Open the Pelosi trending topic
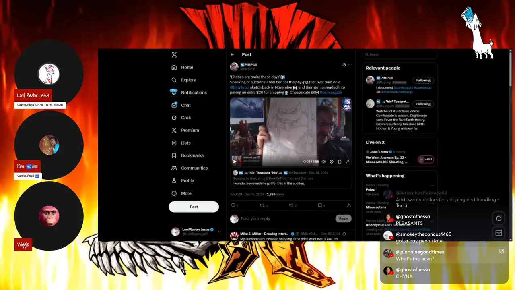The height and width of the screenshot is (290, 515). pos(371,189)
